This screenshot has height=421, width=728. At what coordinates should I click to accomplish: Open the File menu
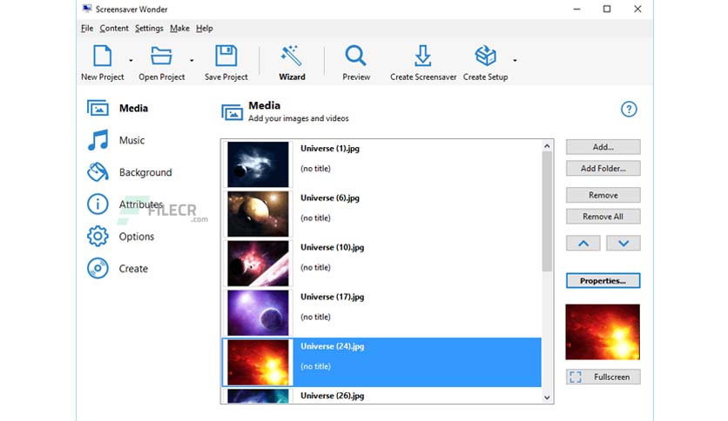click(87, 29)
